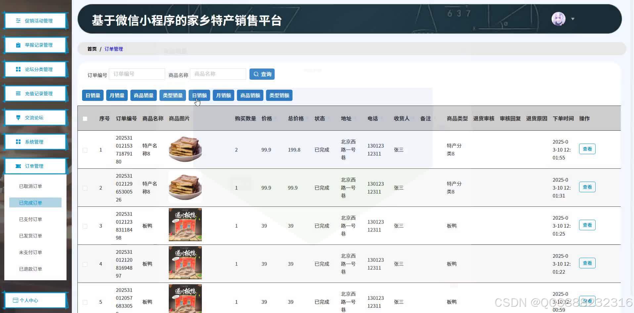This screenshot has height=313, width=634.
Task: Click 查看 on the first order
Action: tap(587, 149)
